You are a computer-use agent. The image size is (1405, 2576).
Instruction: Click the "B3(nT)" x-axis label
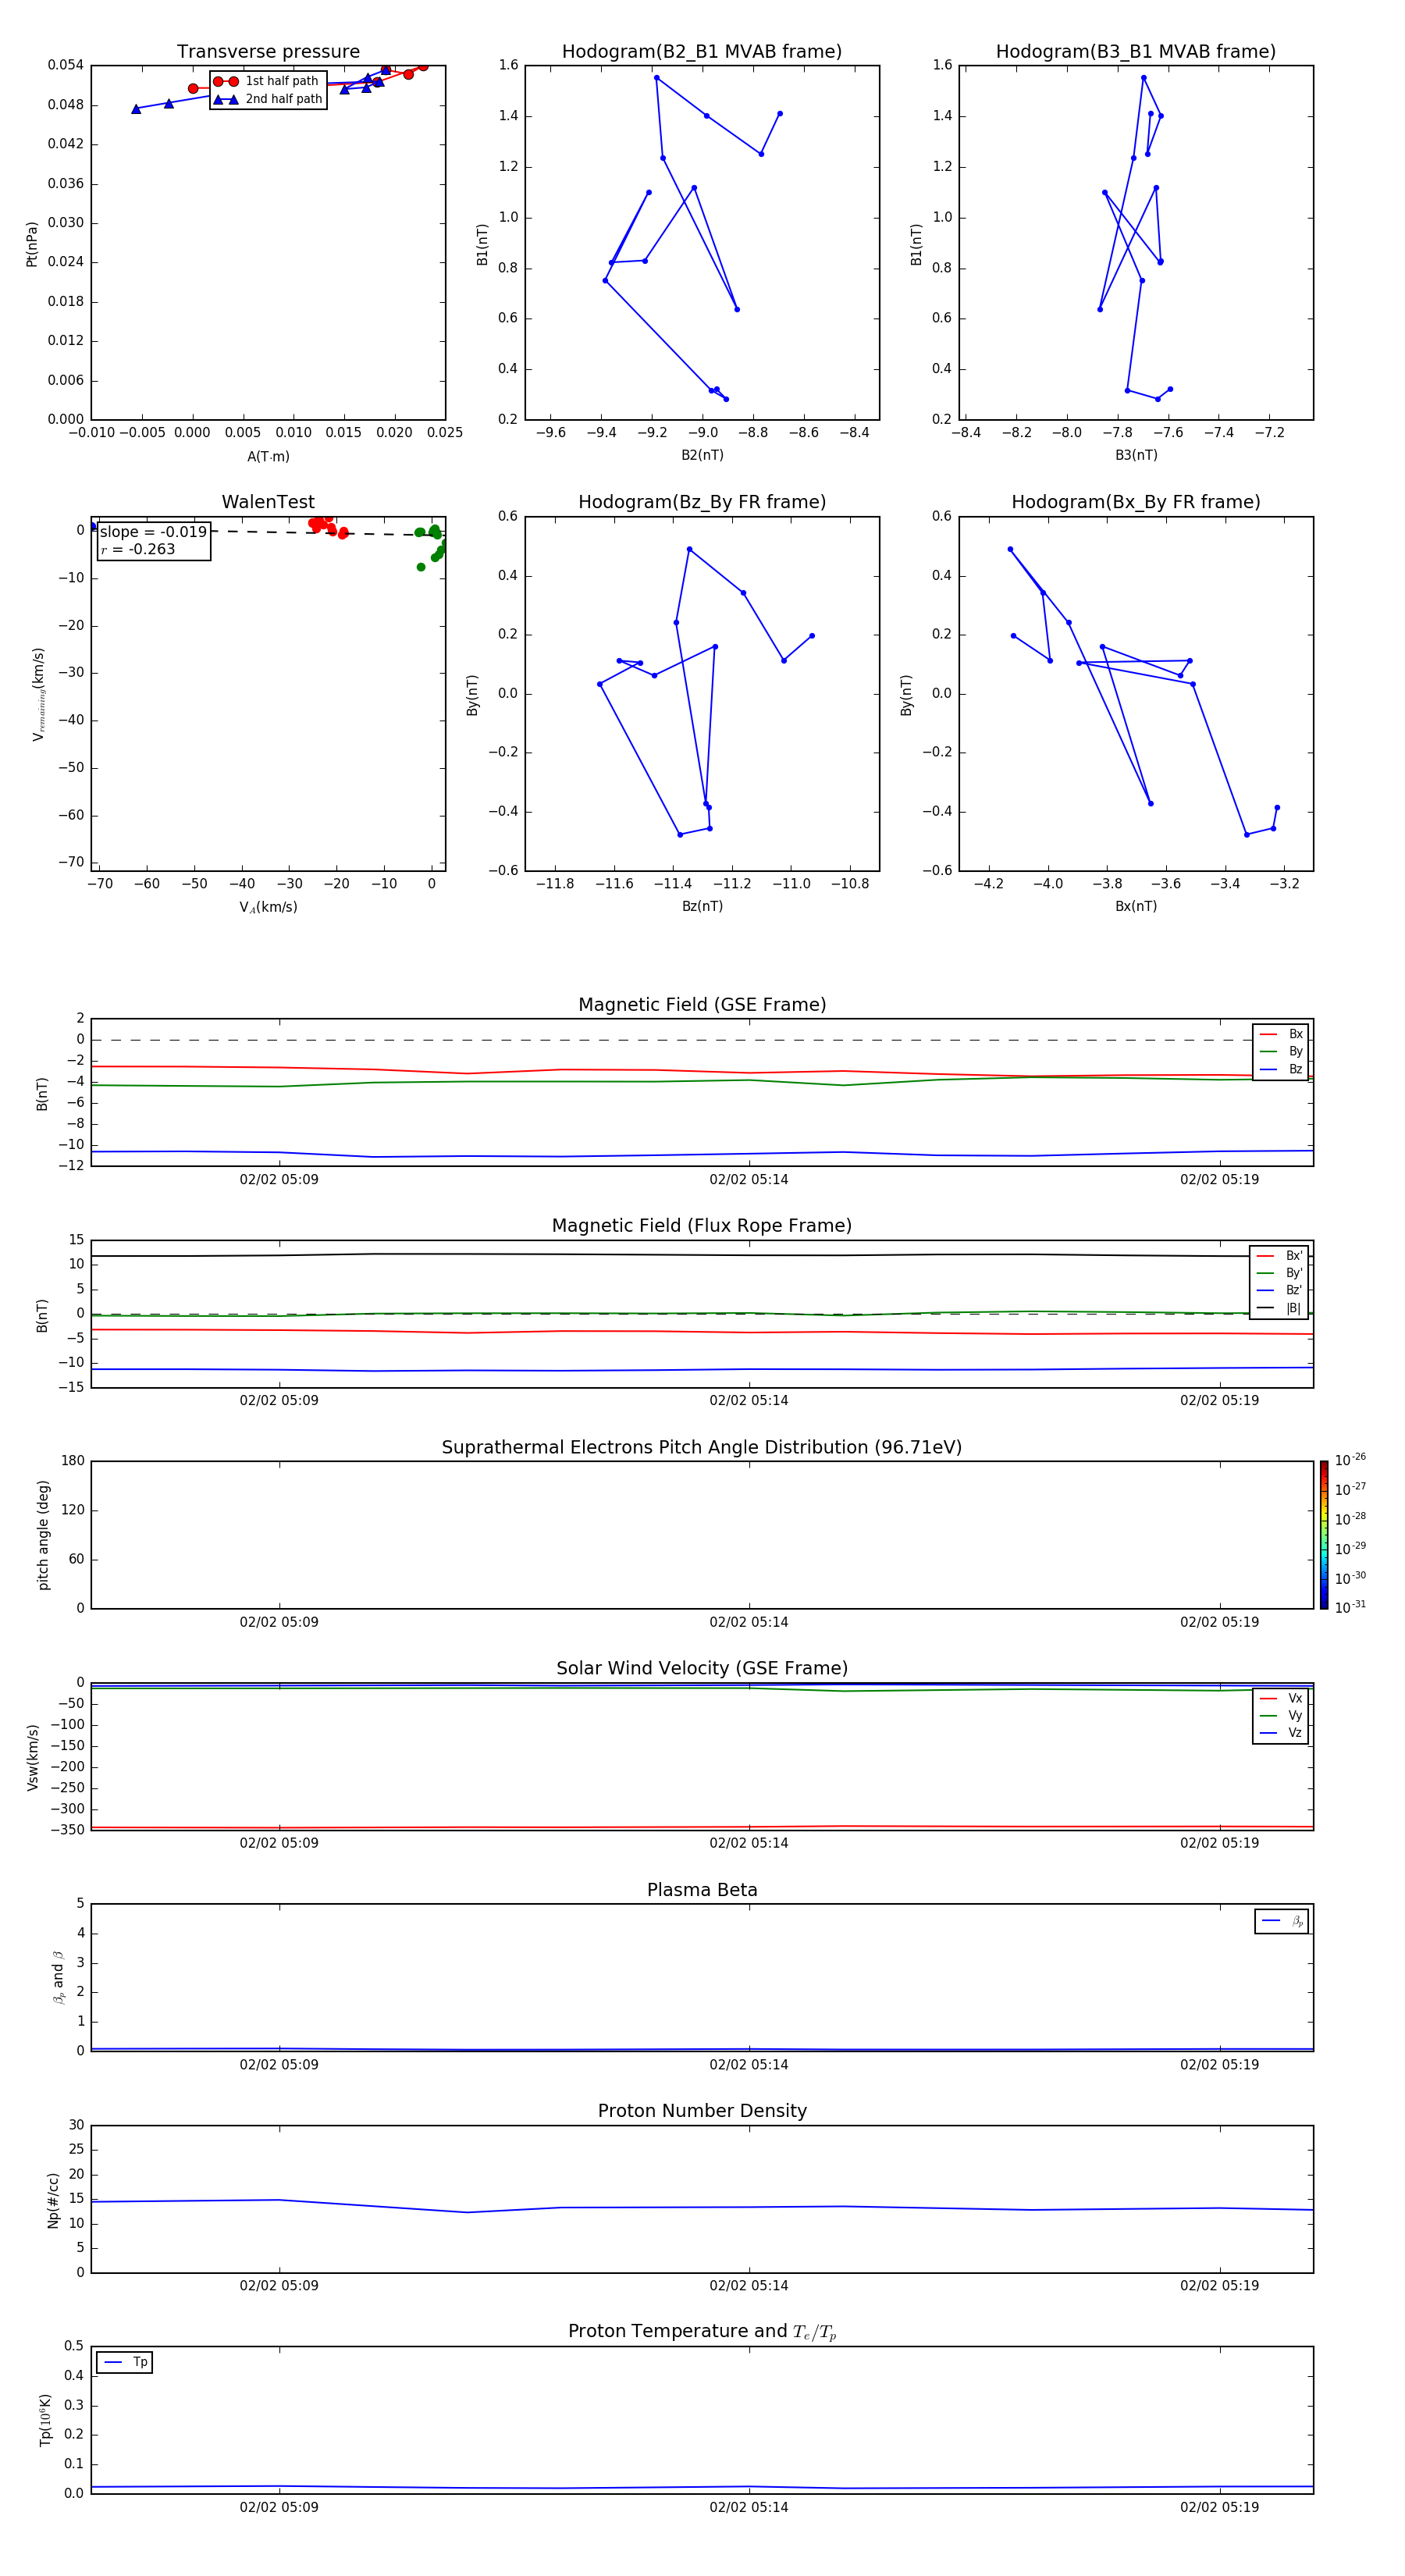[1136, 455]
